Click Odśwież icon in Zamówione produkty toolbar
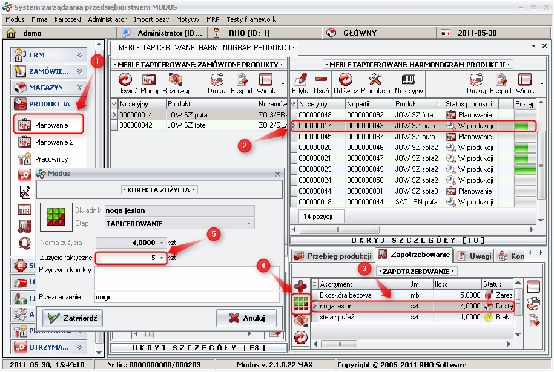This screenshot has height=372, width=554. click(125, 80)
